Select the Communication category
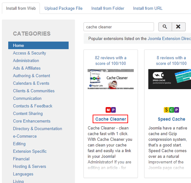Viewport: 191px width, 183px height. coord(27,98)
